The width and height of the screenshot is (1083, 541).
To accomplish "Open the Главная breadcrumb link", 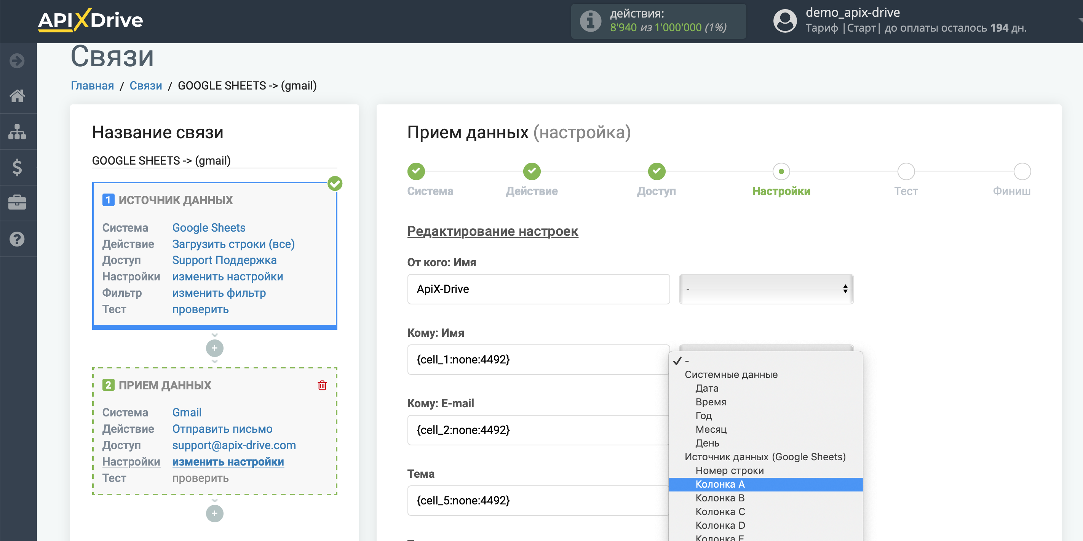I will (92, 85).
